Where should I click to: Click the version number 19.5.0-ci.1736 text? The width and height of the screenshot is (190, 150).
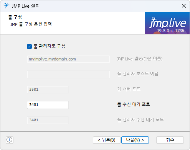(x=170, y=31)
